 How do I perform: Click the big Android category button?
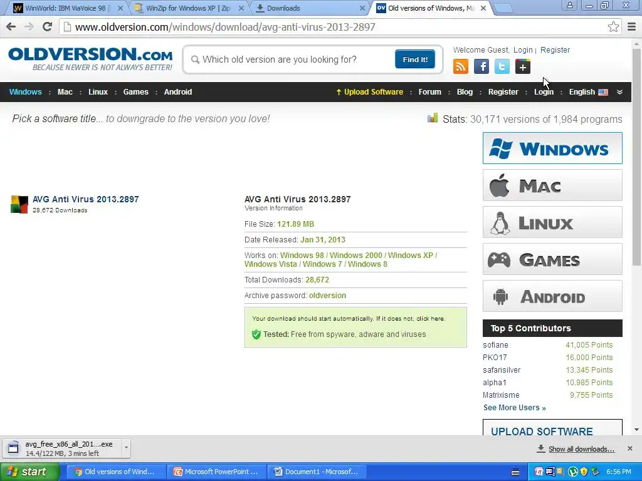(552, 296)
